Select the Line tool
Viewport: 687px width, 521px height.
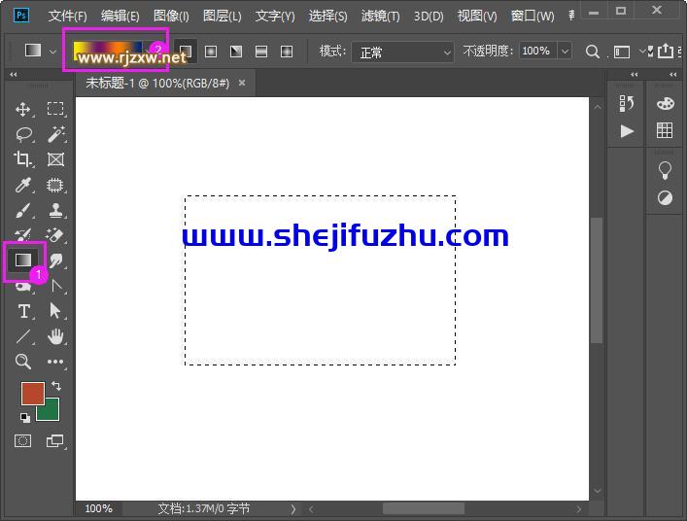coord(23,336)
